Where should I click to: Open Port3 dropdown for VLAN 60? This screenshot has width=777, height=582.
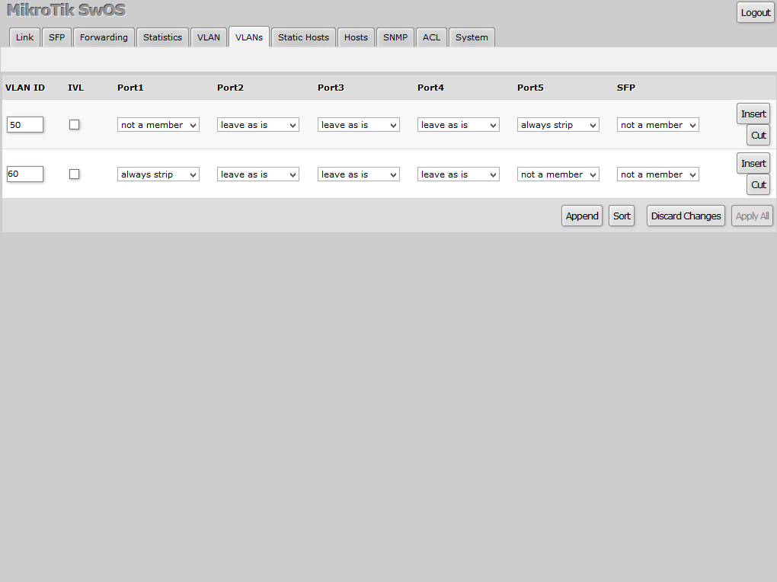(x=358, y=174)
